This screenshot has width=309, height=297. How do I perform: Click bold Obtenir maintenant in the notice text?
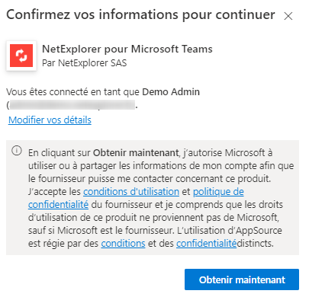[x=136, y=153]
